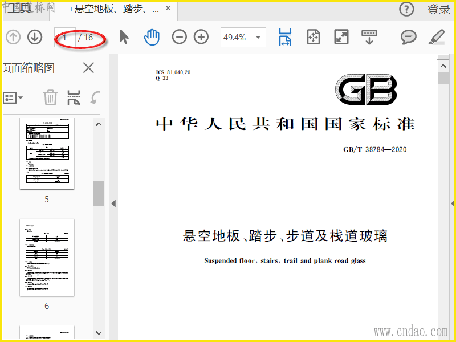Fit one full page to window
The height and width of the screenshot is (342, 456).
[x=313, y=37]
